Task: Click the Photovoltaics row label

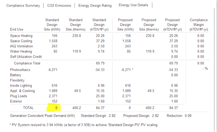Action: pos(20,70)
